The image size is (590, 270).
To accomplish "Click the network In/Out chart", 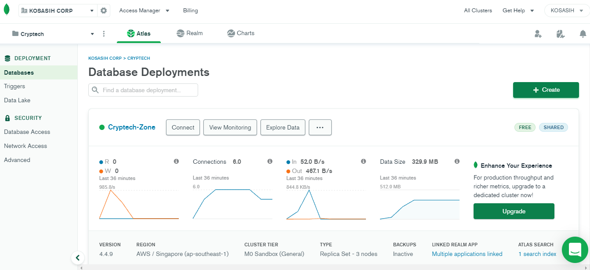I will tap(326, 205).
